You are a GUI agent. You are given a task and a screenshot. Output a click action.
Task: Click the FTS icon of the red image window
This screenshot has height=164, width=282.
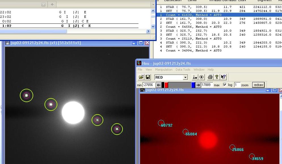click(142, 90)
